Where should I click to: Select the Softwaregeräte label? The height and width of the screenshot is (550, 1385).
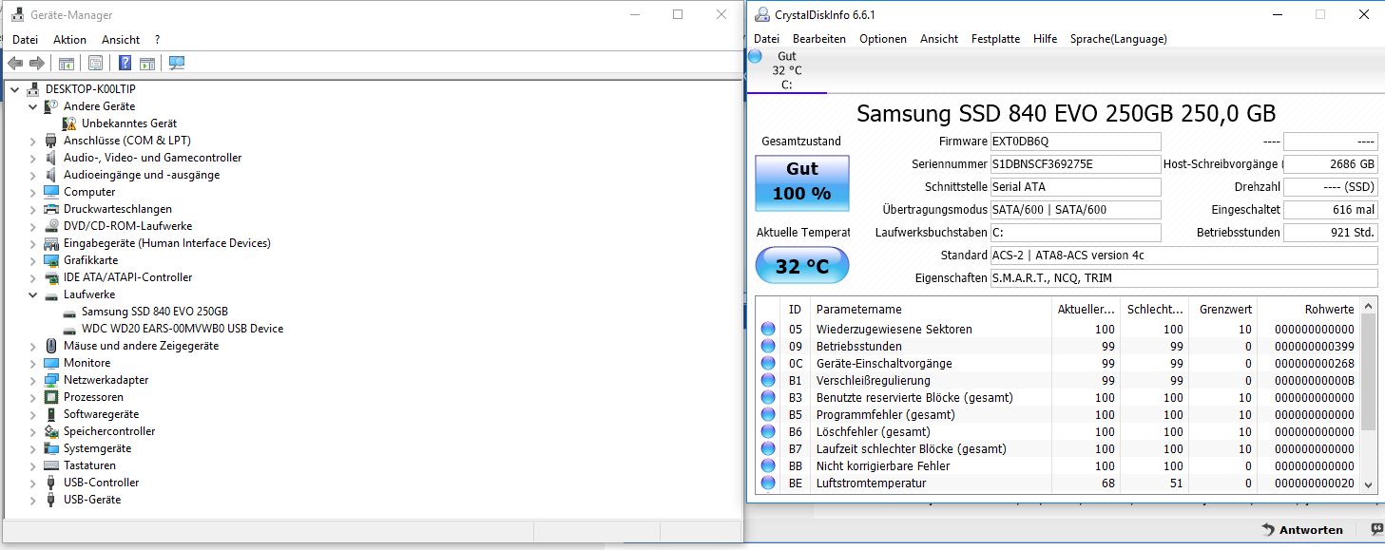[x=101, y=414]
